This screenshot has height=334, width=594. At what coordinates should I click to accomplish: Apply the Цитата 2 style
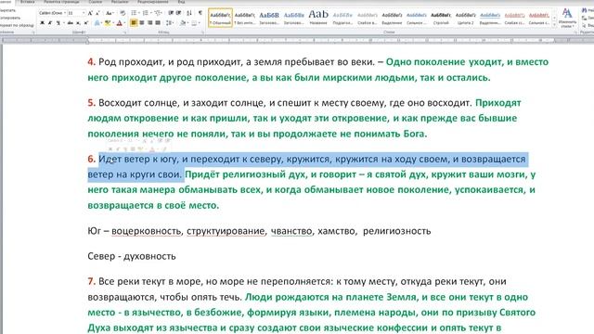[x=466, y=19]
